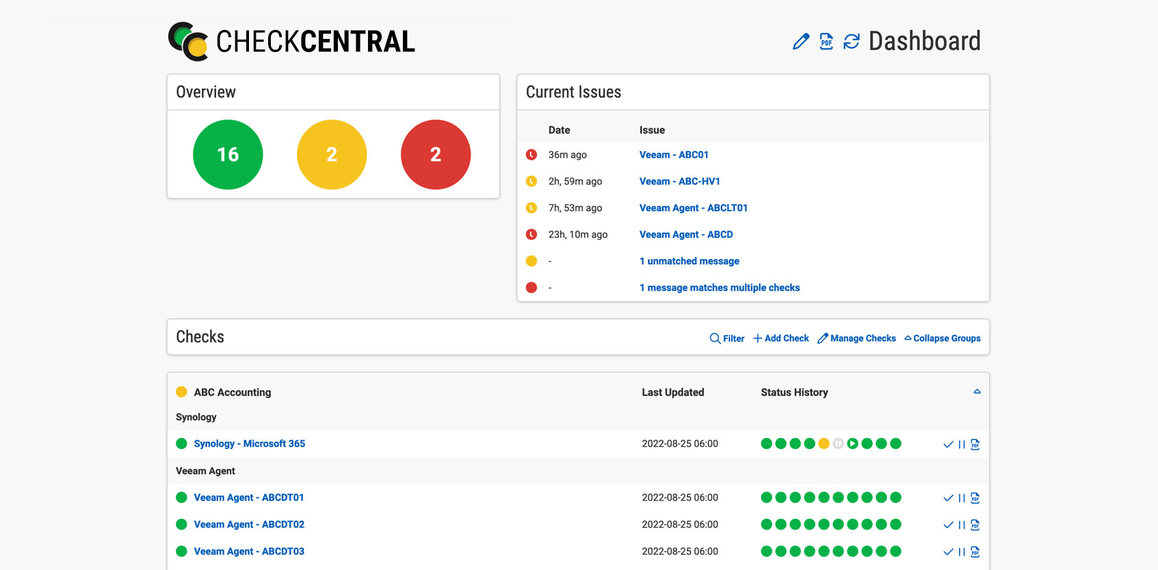Open the Veeam - ABC01 issue
The image size is (1158, 570).
[674, 154]
